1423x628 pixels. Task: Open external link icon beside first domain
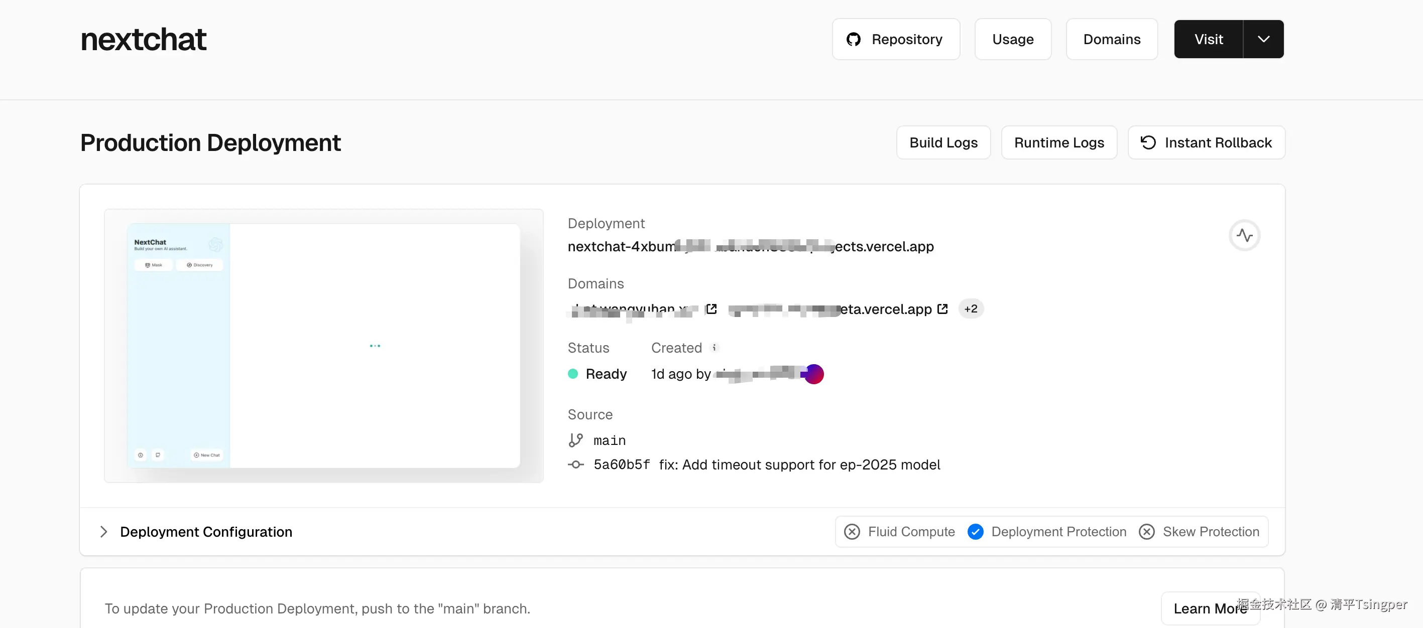click(711, 309)
